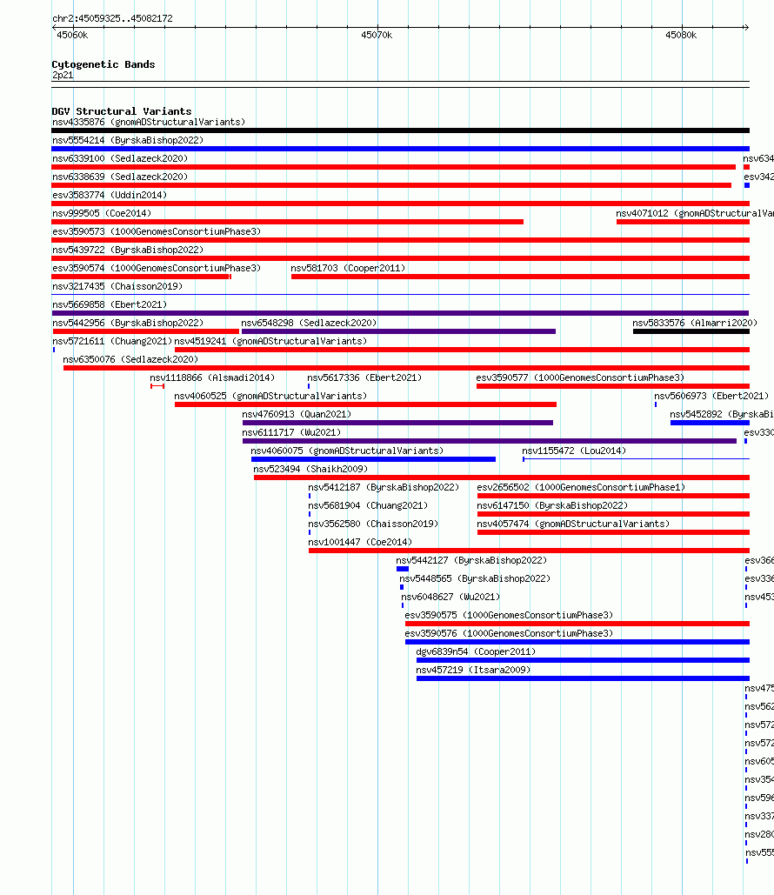Select nsv5669858 Ebert2021 variant label
The height and width of the screenshot is (895, 774).
point(110,304)
